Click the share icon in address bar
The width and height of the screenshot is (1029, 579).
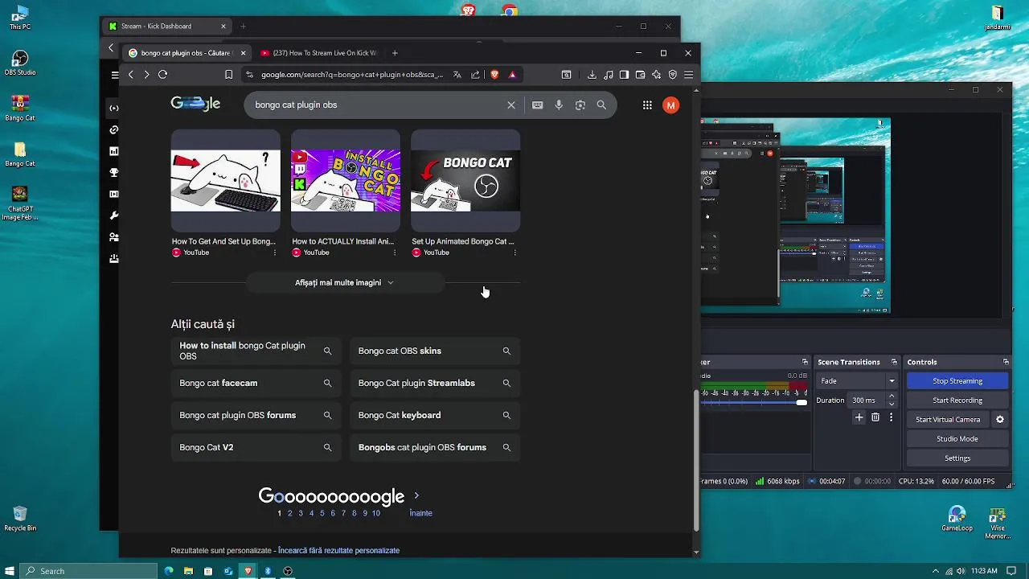pos(475,75)
